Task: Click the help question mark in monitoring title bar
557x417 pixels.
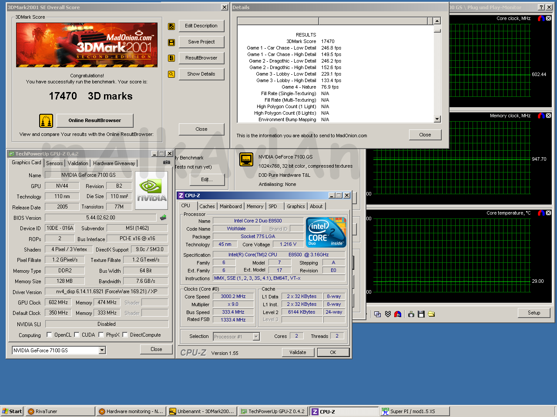Action: [541, 7]
